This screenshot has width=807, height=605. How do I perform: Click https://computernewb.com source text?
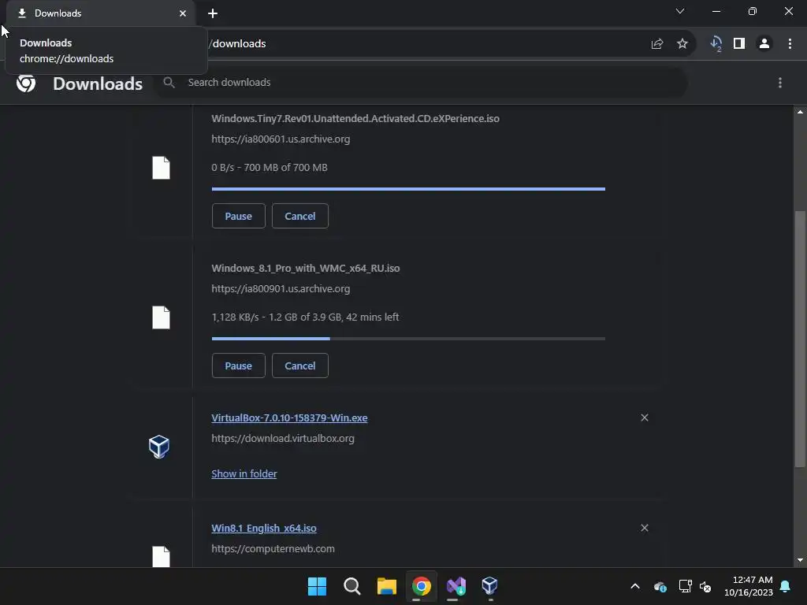273,549
